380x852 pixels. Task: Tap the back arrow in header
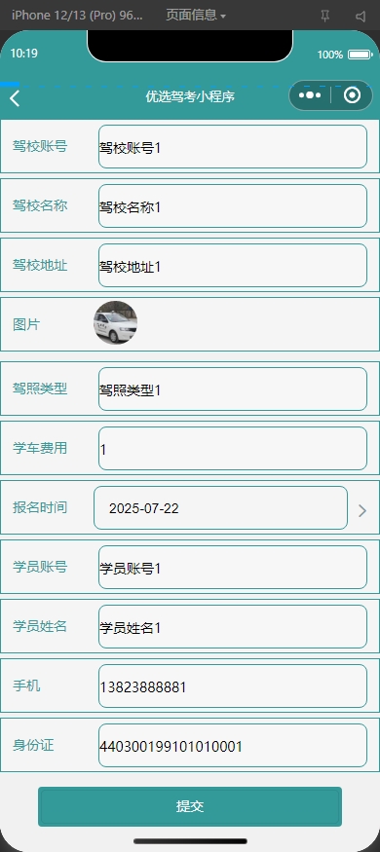pyautogui.click(x=15, y=97)
